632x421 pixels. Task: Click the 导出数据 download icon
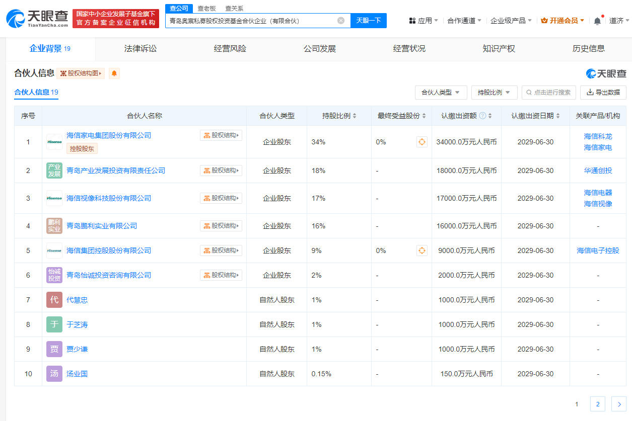tap(590, 93)
